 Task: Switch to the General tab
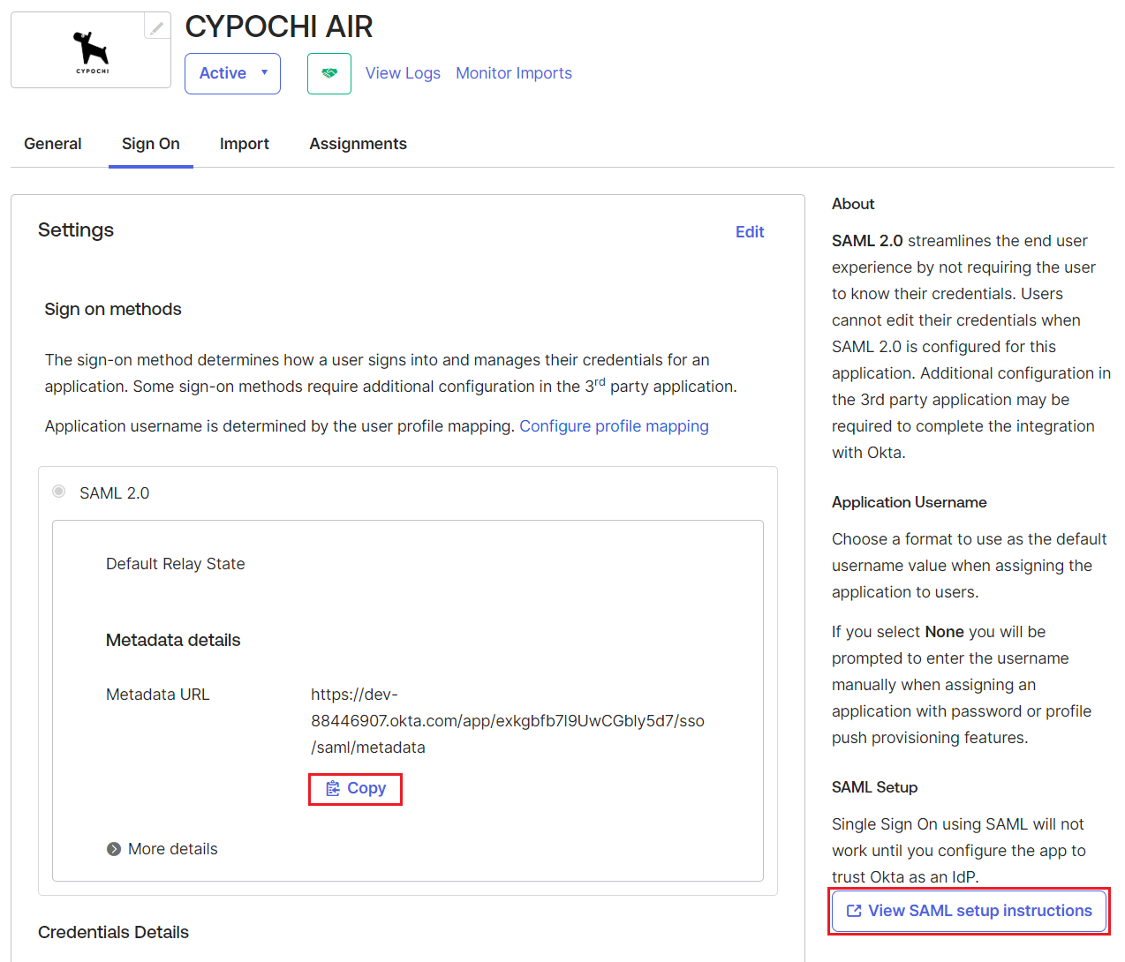pos(53,144)
